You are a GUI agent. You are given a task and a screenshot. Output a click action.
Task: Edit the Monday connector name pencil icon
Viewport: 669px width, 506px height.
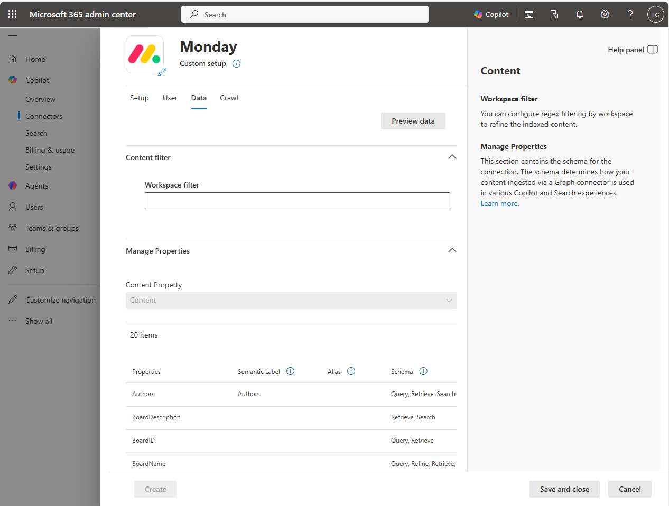coord(162,72)
